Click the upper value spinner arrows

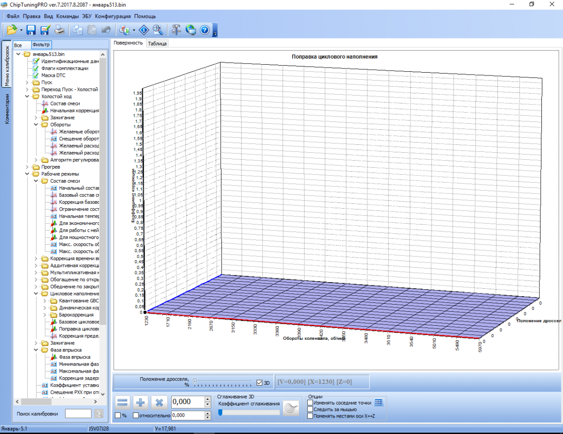pyautogui.click(x=208, y=402)
